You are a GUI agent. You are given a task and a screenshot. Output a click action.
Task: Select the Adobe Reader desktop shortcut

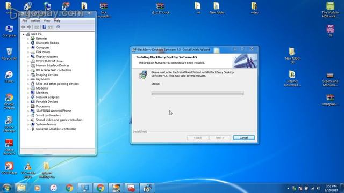click(9, 147)
